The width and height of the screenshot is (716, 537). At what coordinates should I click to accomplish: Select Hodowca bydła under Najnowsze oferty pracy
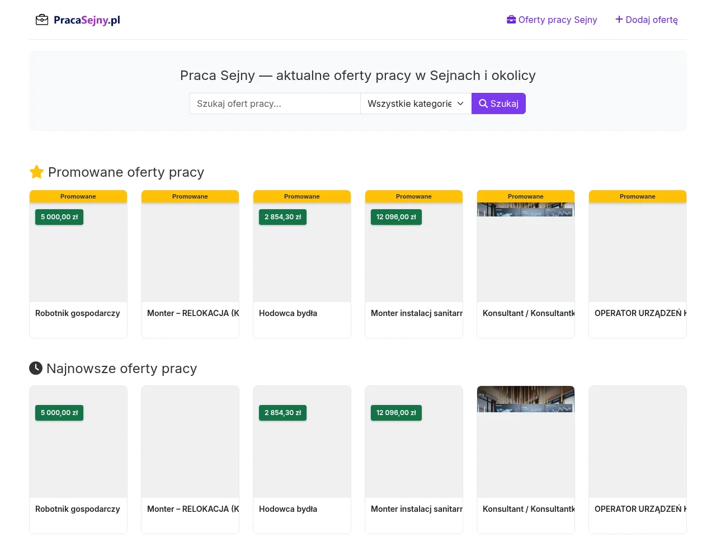click(288, 509)
